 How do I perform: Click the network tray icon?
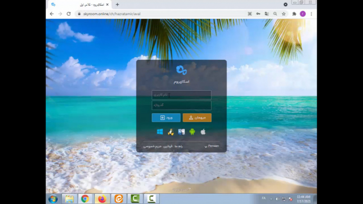[x=284, y=199]
